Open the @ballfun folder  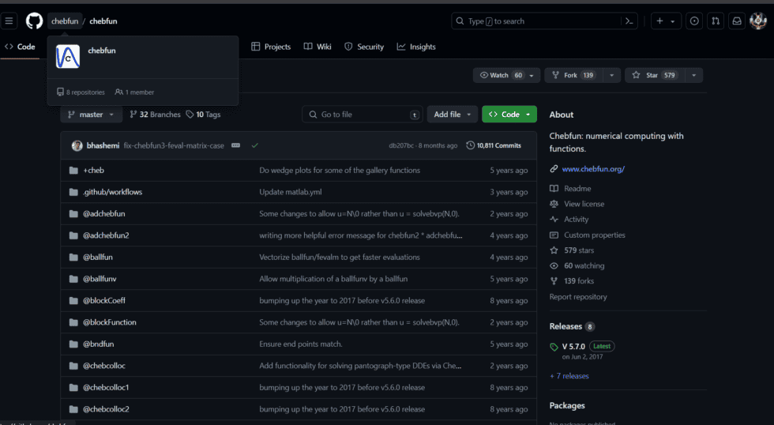pyautogui.click(x=100, y=257)
